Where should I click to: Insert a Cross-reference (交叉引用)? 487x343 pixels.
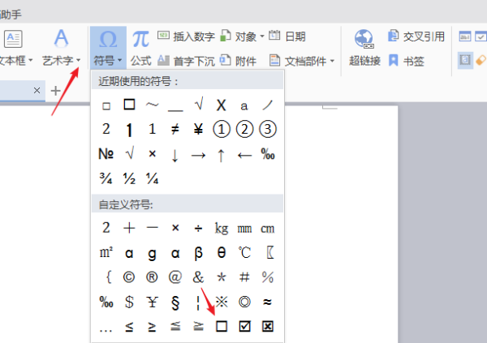coord(394,36)
